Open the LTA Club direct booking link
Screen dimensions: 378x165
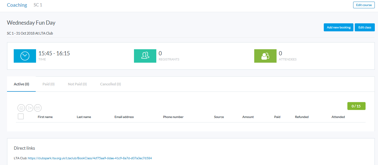pyautogui.click(x=90, y=158)
